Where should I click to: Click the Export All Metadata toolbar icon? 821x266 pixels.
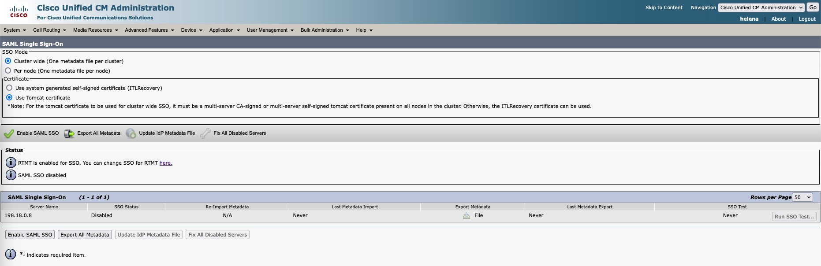click(69, 133)
